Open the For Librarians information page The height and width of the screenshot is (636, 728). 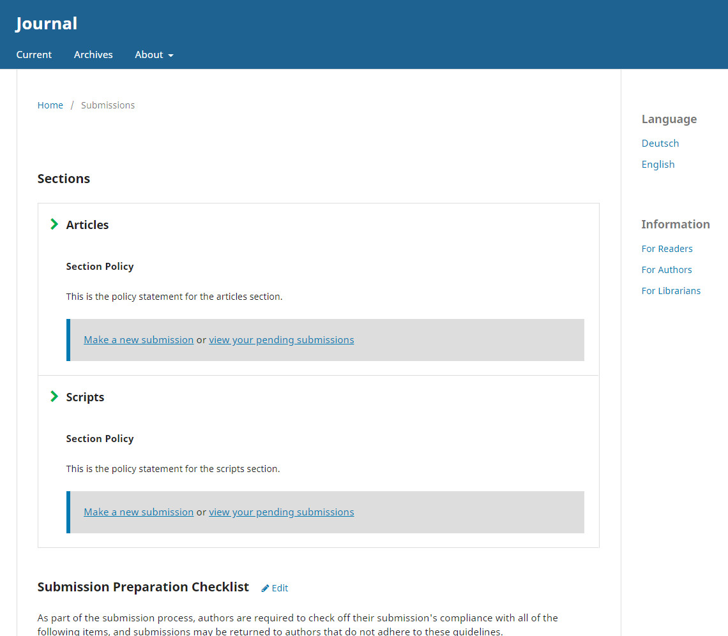pyautogui.click(x=671, y=291)
